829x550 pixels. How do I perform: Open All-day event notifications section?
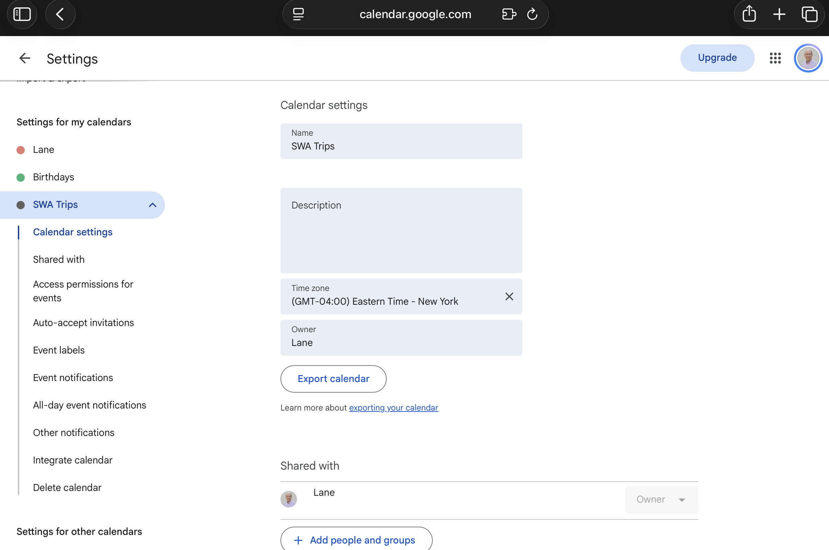(x=89, y=405)
